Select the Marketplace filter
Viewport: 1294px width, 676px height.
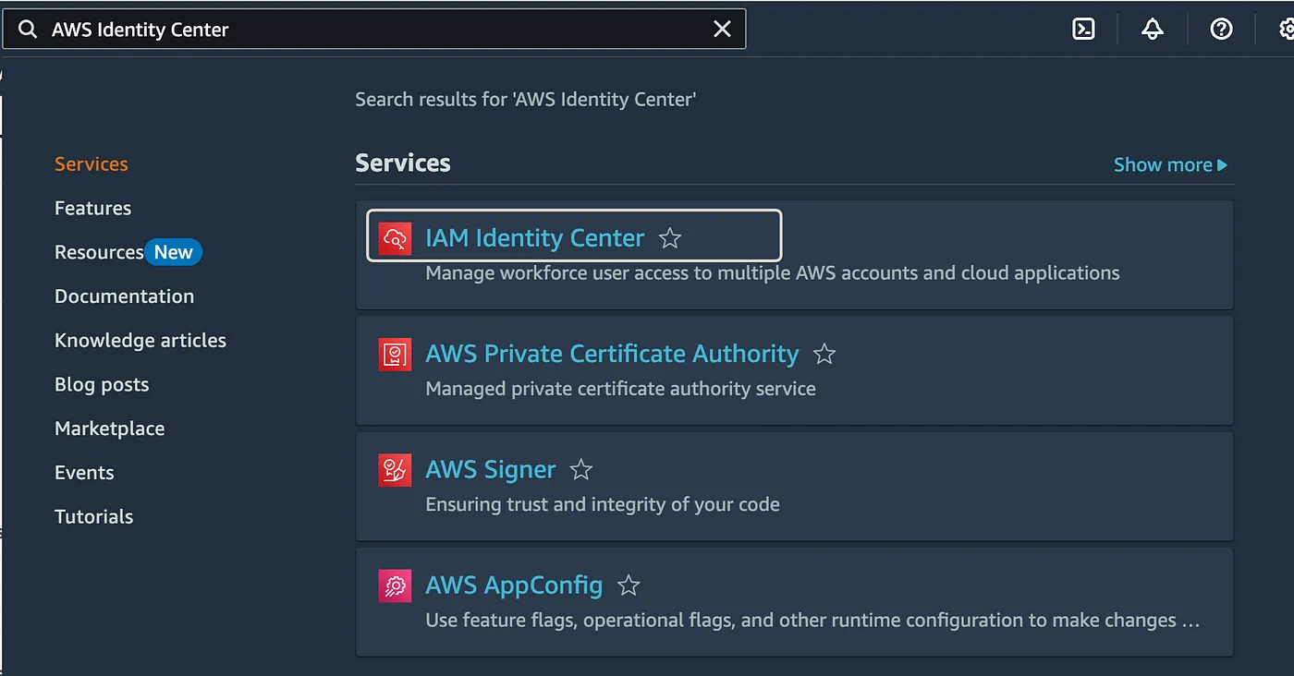pos(109,429)
